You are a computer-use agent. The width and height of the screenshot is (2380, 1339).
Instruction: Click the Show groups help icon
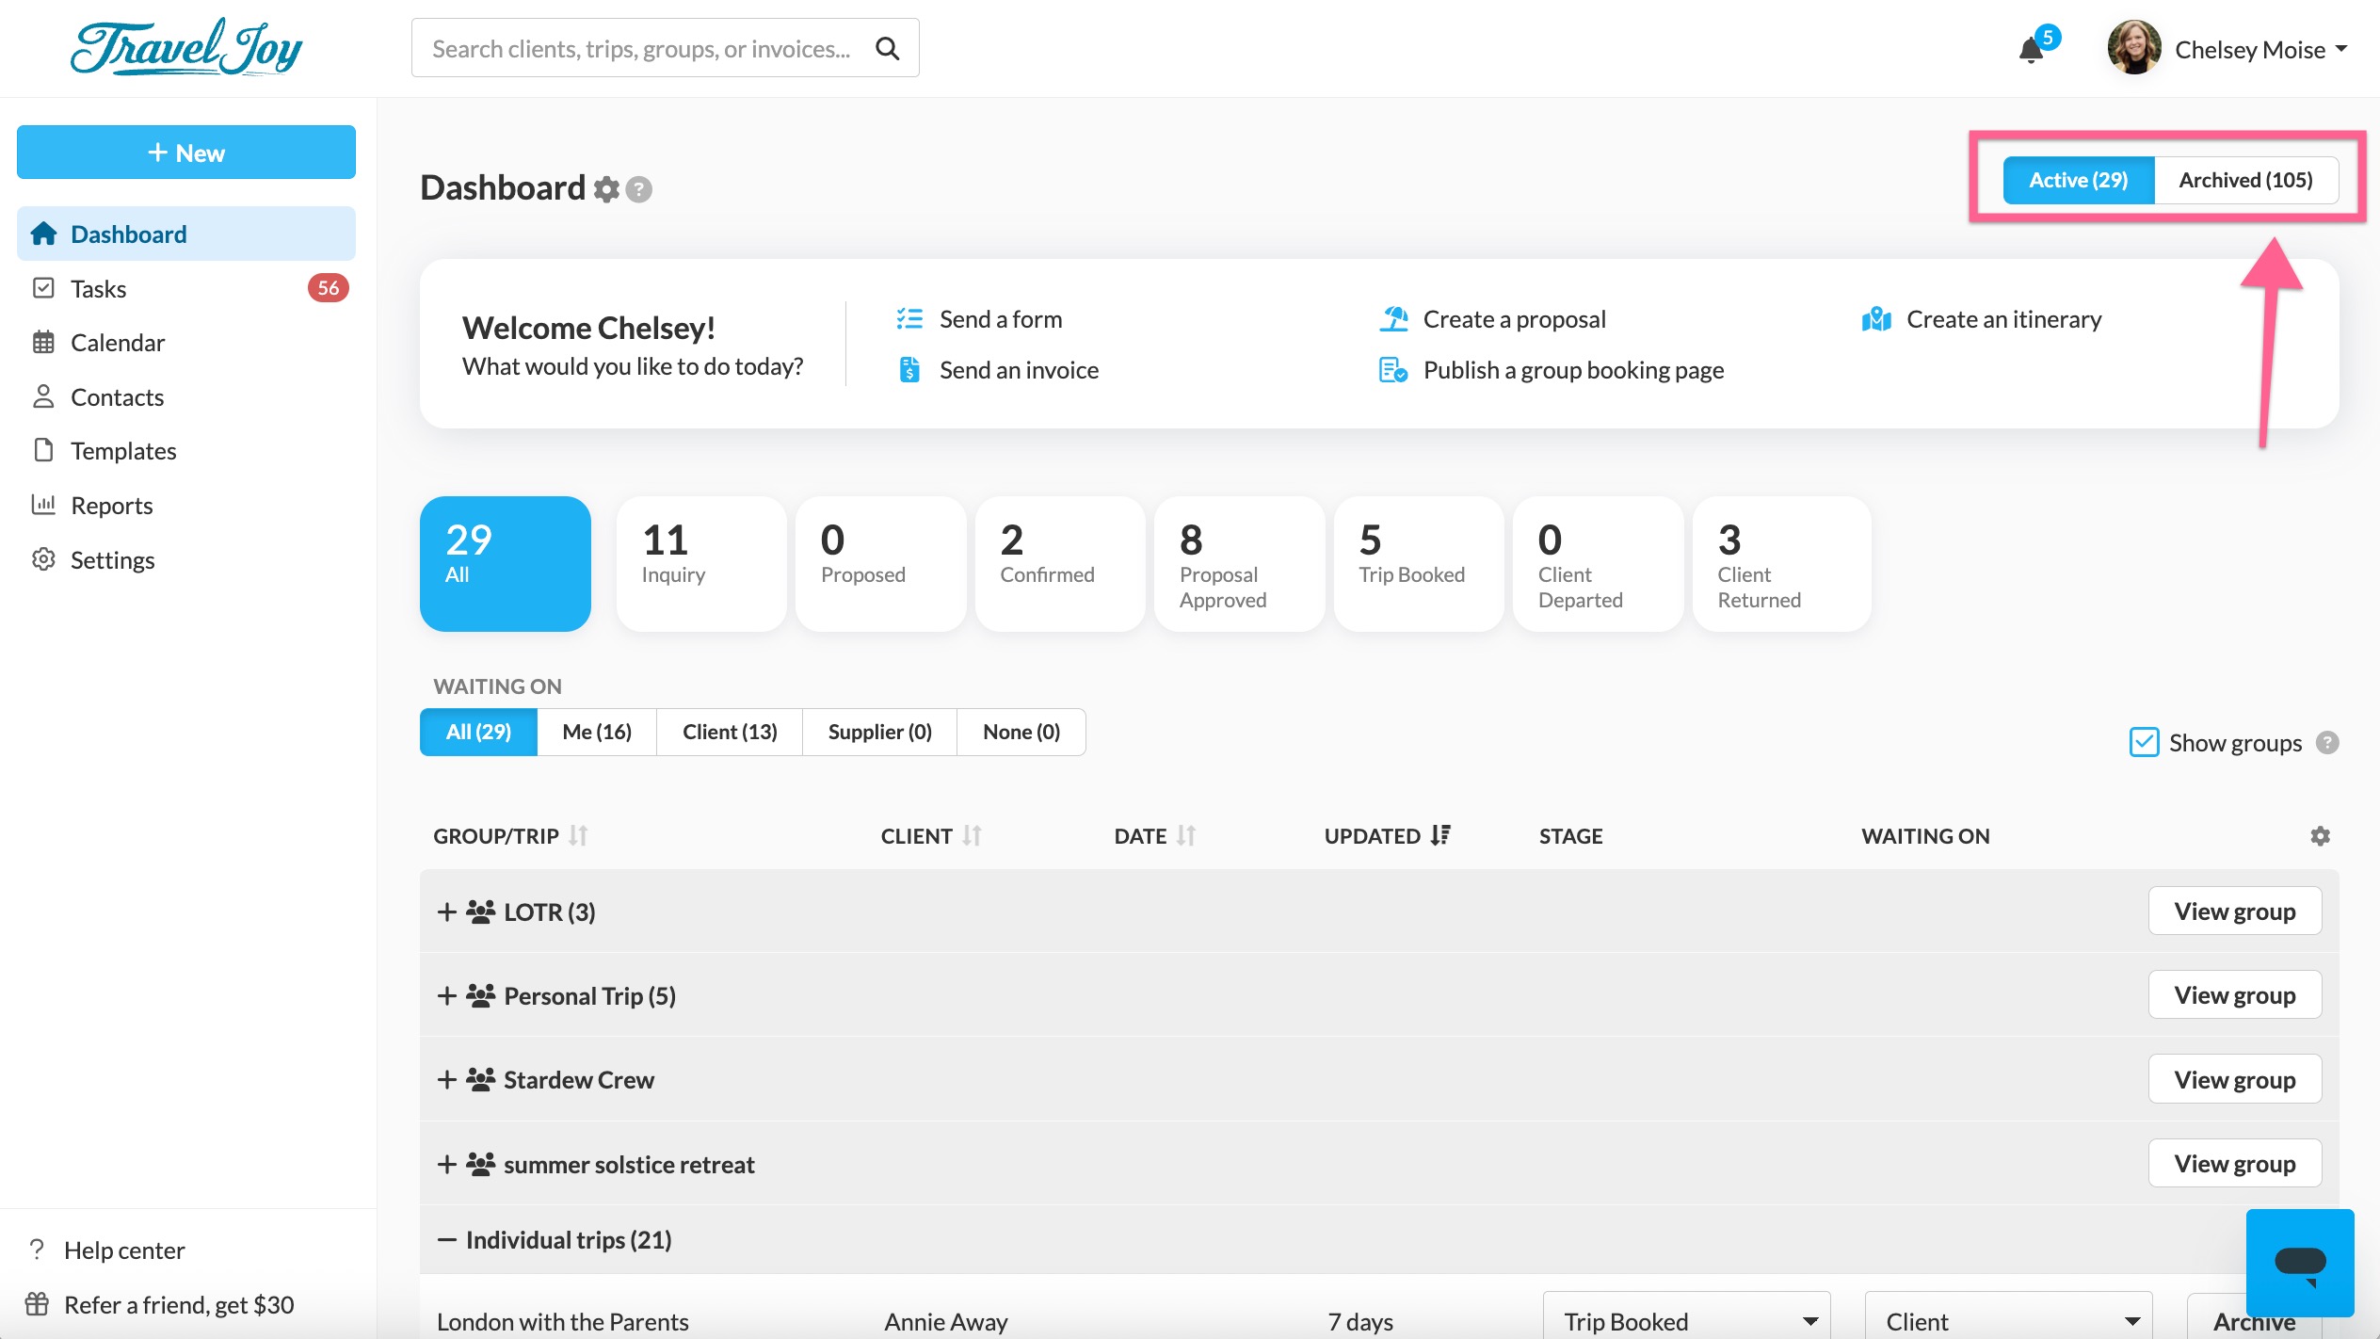pos(2327,743)
